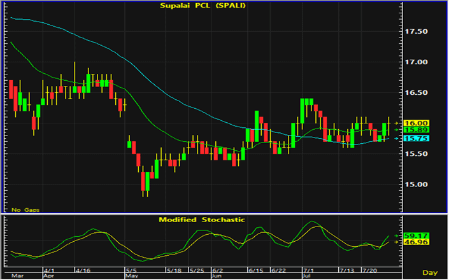449x280 pixels.
Task: Click the 4/16 date marker
Action: click(83, 270)
